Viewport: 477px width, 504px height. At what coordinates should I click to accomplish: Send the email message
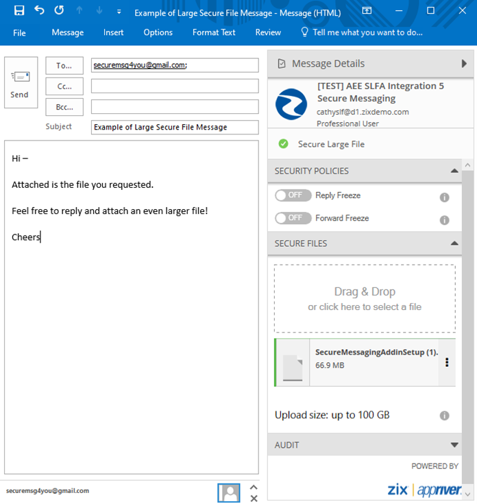click(x=21, y=82)
